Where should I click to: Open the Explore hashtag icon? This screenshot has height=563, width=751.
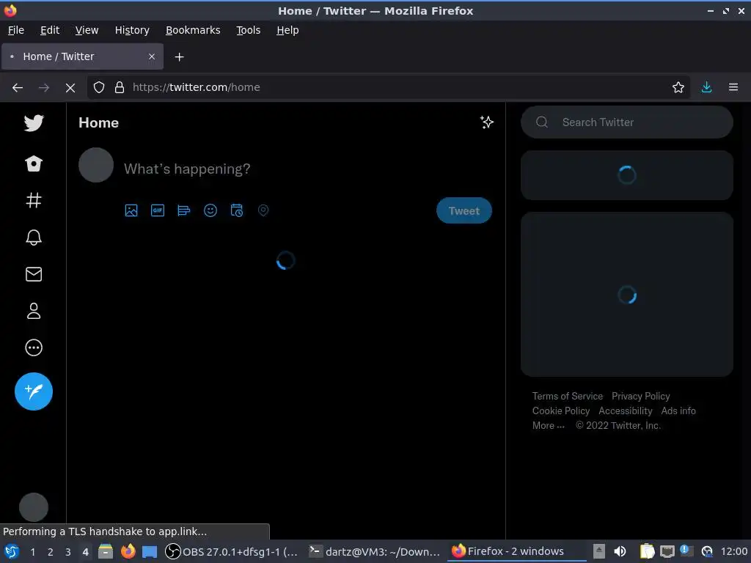click(x=34, y=200)
